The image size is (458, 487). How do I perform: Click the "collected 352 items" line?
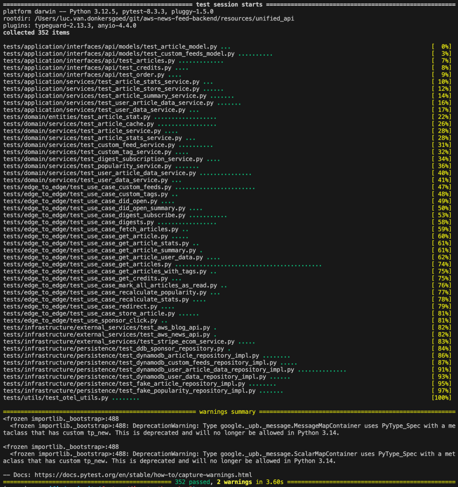tap(36, 33)
